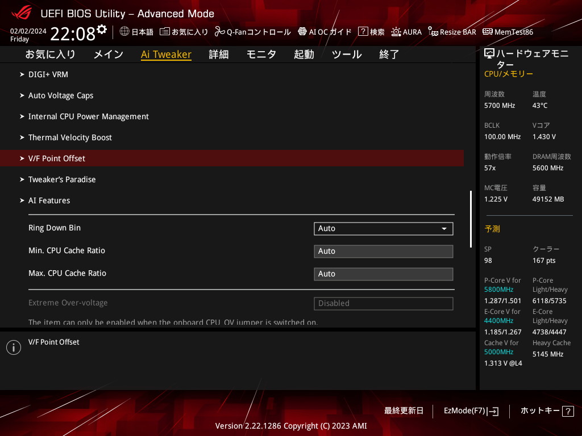
Task: Click CPU/メモリー section heading
Action: pos(509,74)
